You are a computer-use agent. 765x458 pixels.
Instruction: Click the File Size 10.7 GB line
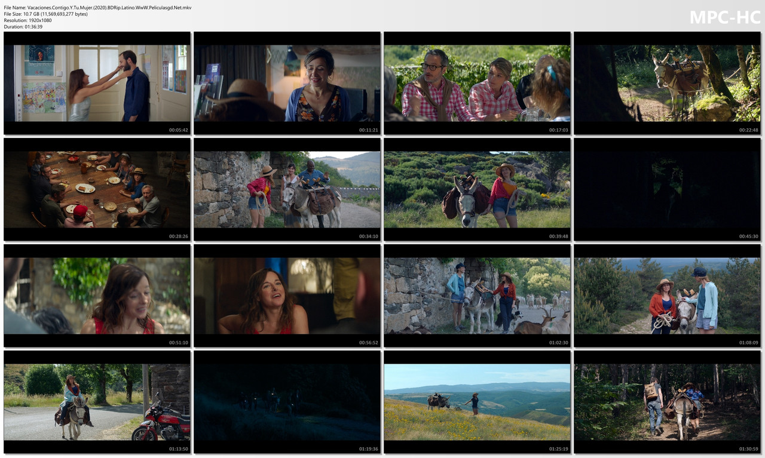coord(45,14)
